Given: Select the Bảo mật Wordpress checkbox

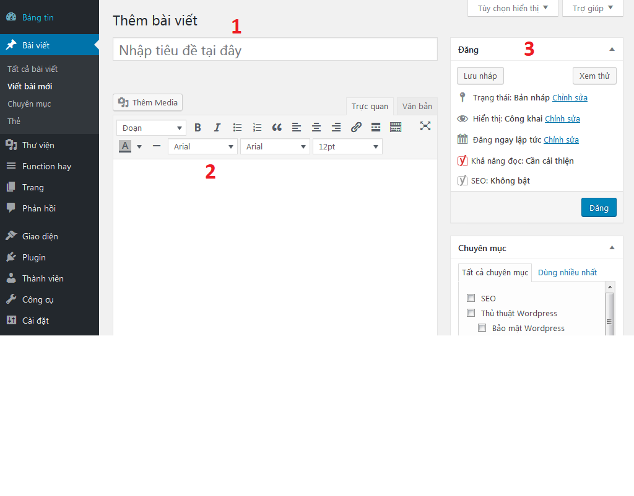Looking at the screenshot, I should pos(482,328).
